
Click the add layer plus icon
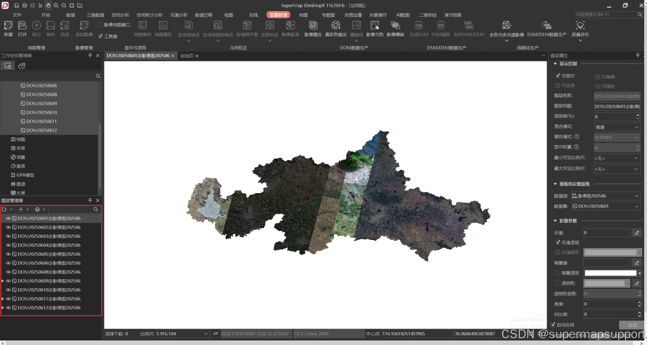pyautogui.click(x=21, y=210)
